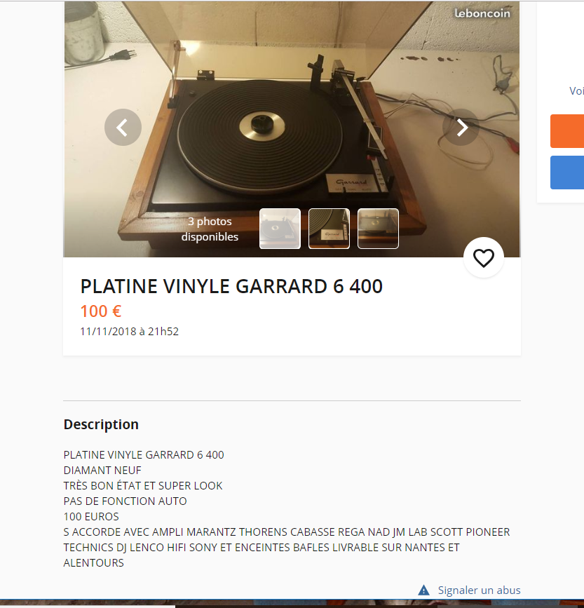The height and width of the screenshot is (608, 584).
Task: Click the orange button in side panel
Action: coord(567,131)
